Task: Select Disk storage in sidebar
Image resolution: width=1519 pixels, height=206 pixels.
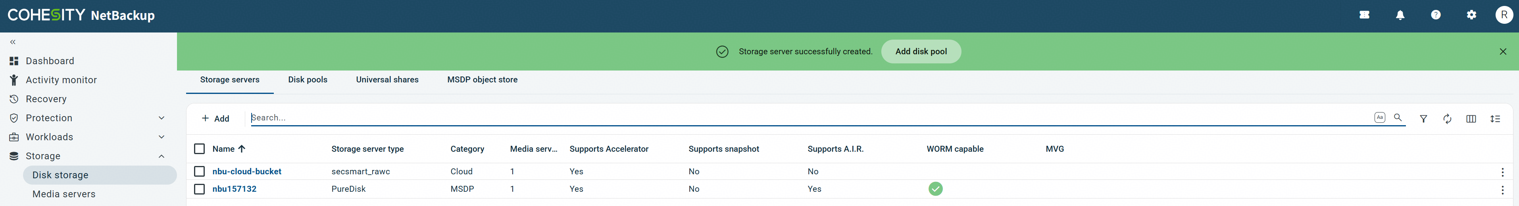Action: [100, 175]
